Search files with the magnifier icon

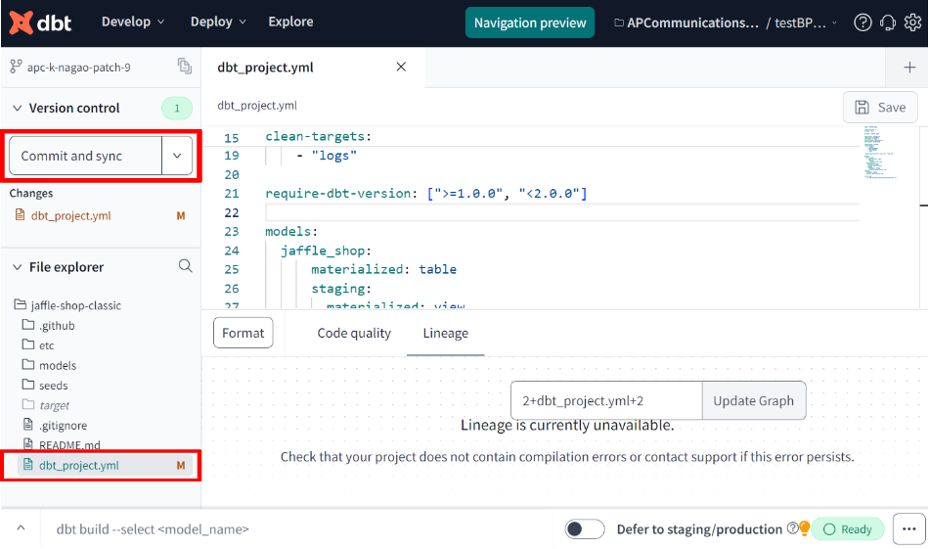coord(185,266)
